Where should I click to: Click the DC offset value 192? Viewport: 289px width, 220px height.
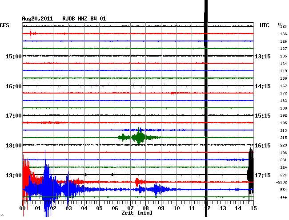pos(284,115)
